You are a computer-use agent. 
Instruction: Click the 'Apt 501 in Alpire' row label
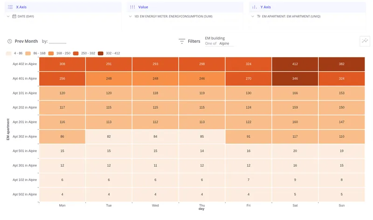tap(25, 151)
